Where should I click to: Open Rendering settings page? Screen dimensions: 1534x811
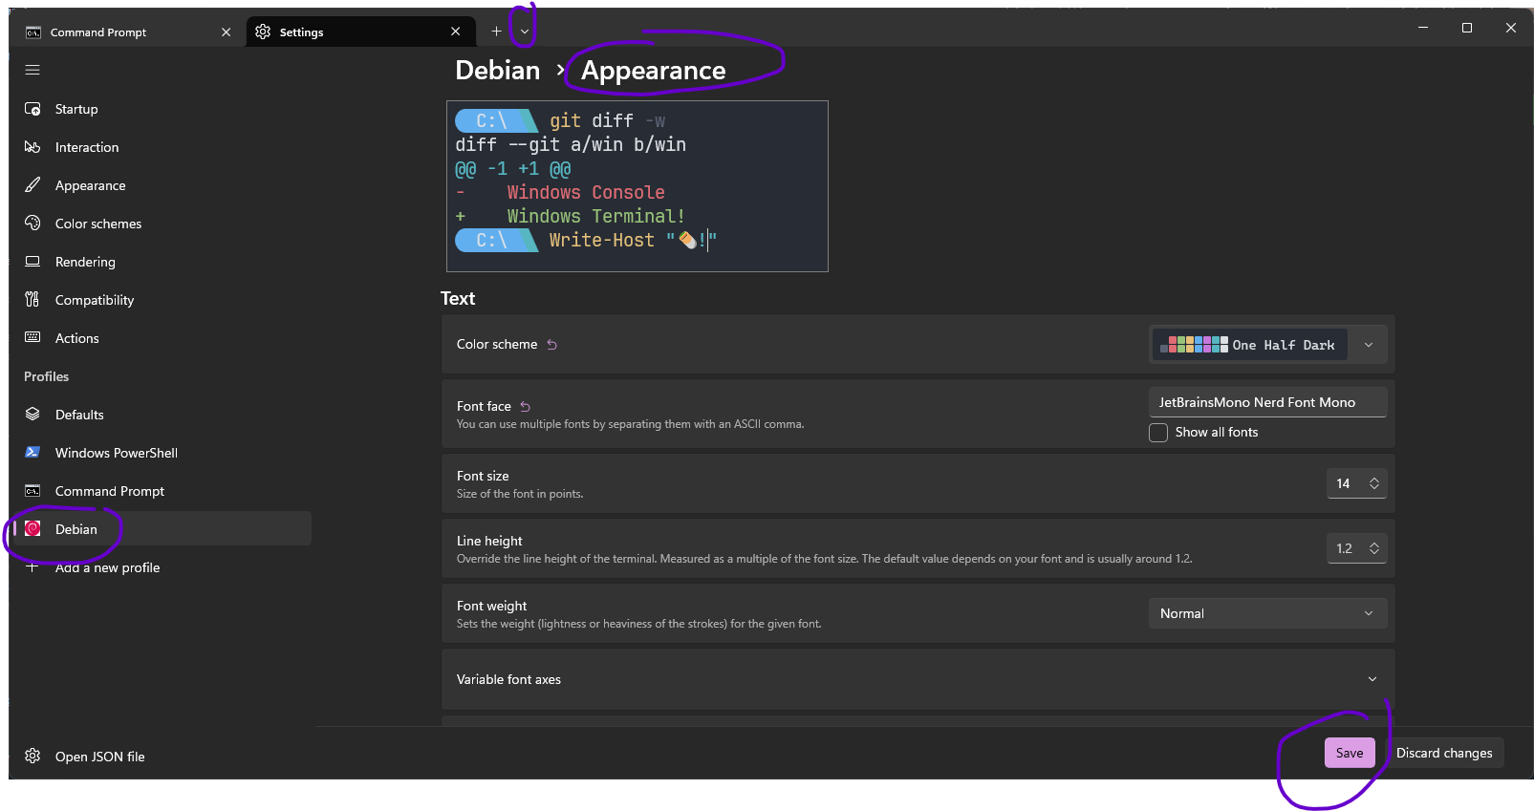[x=162, y=262]
